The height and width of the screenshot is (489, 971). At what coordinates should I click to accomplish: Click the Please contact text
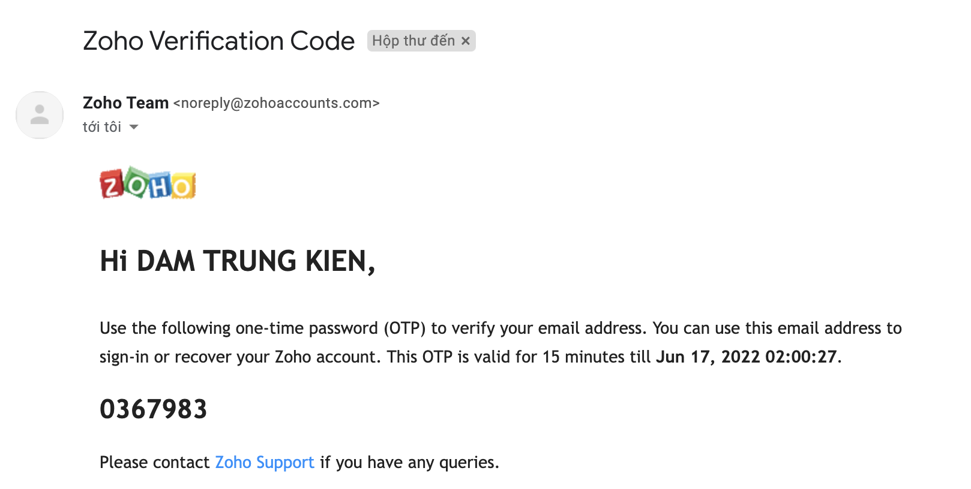[154, 462]
